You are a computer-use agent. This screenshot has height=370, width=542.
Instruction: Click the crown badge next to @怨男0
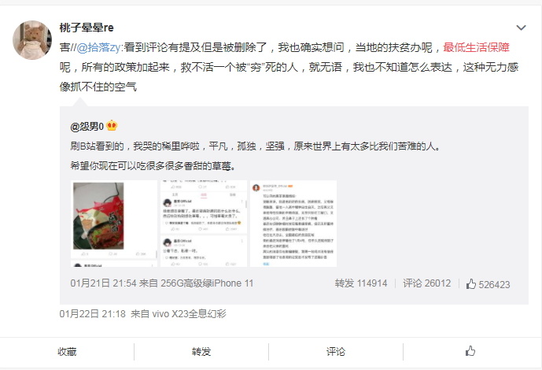coord(112,125)
